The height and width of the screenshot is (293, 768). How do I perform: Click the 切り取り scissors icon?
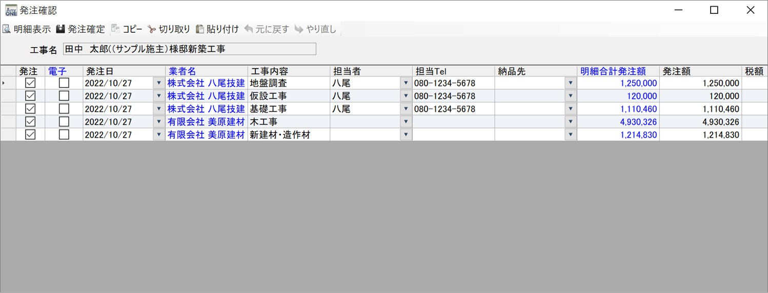[151, 29]
